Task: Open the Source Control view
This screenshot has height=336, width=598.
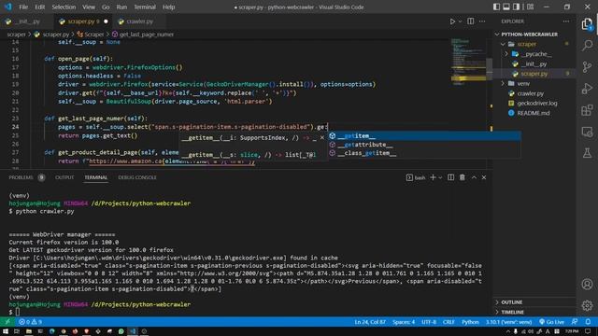Action: [587, 67]
